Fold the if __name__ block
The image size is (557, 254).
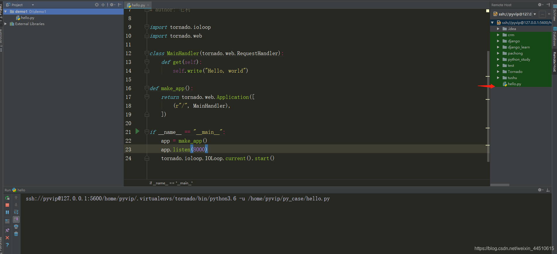tap(147, 132)
